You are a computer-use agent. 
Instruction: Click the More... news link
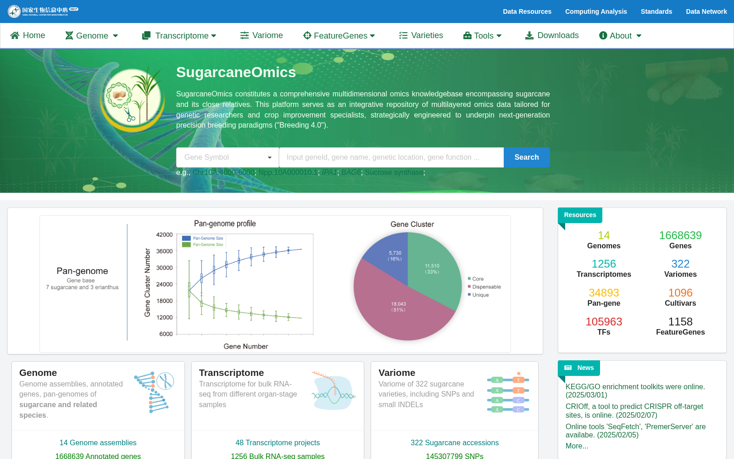(x=577, y=446)
